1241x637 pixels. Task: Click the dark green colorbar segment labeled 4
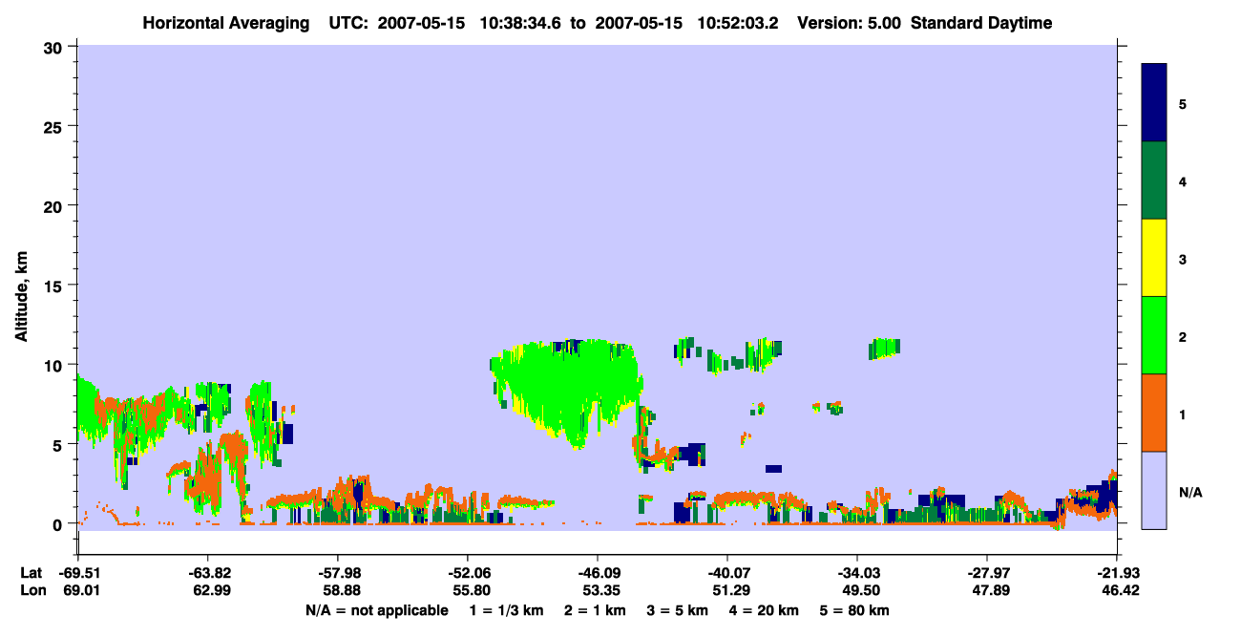[1154, 180]
